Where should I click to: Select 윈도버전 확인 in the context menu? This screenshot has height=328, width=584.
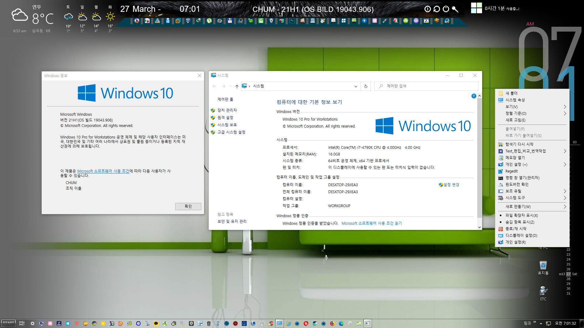coord(532,184)
